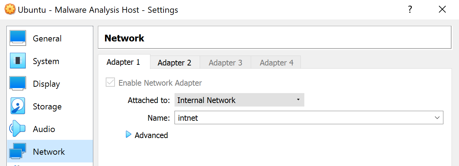459x166 pixels.
Task: Click the Advanced label text
Action: click(151, 135)
